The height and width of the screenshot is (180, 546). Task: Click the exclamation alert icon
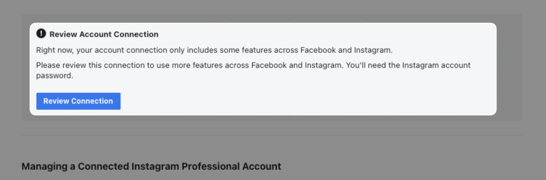pyautogui.click(x=41, y=34)
